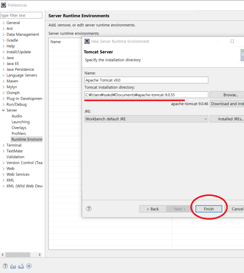Select Web in the preference tree

(10, 169)
